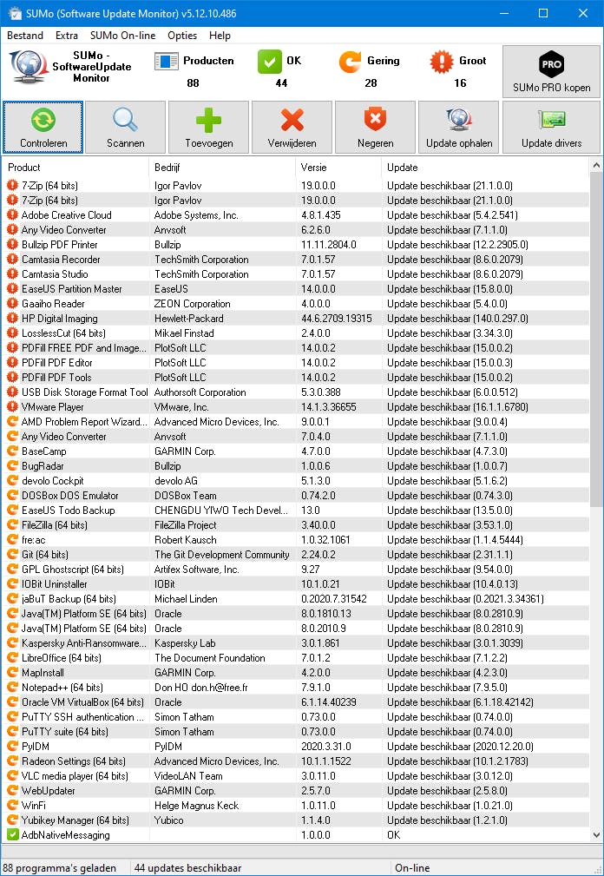The image size is (604, 876).
Task: Click the SUMo globe logo icon
Action: [x=28, y=67]
